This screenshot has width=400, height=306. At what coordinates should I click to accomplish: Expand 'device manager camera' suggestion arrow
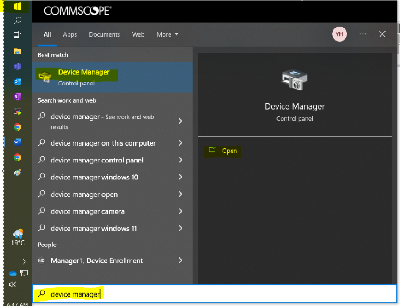point(180,211)
